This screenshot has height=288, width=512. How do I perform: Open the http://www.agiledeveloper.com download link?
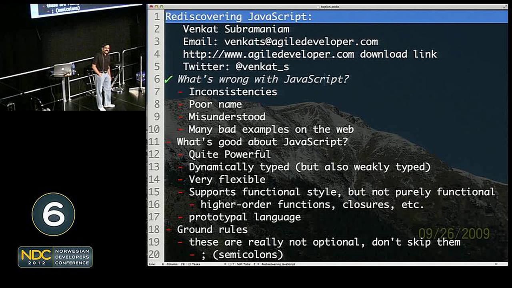(x=268, y=54)
